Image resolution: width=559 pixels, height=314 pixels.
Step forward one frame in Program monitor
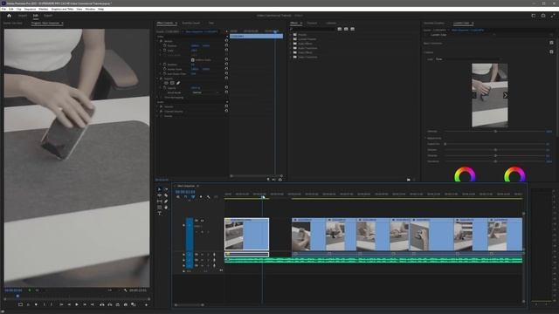click(85, 304)
